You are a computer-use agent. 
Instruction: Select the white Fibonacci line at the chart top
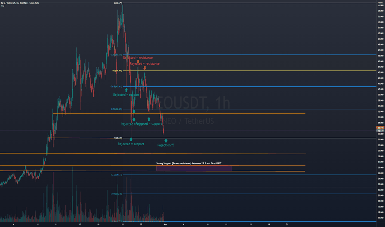(x=249, y=3)
